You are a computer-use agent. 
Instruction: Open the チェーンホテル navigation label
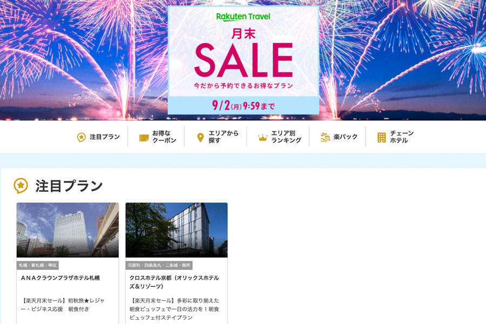402,137
